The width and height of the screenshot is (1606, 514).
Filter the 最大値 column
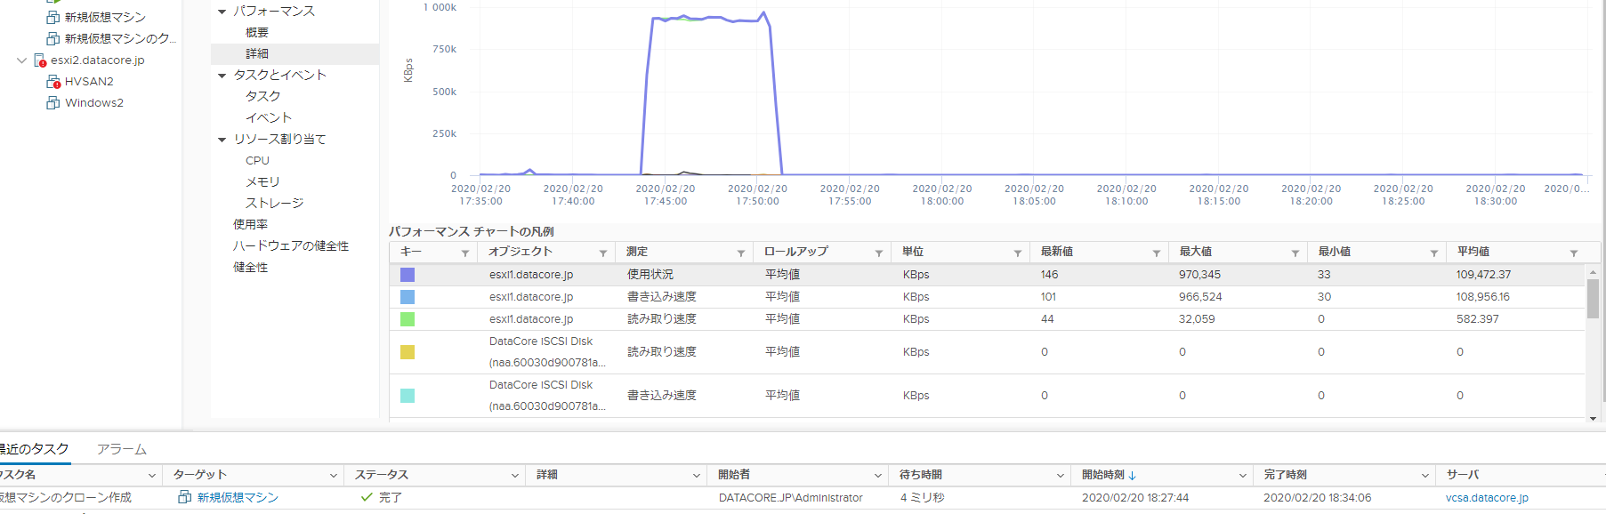pos(1295,253)
